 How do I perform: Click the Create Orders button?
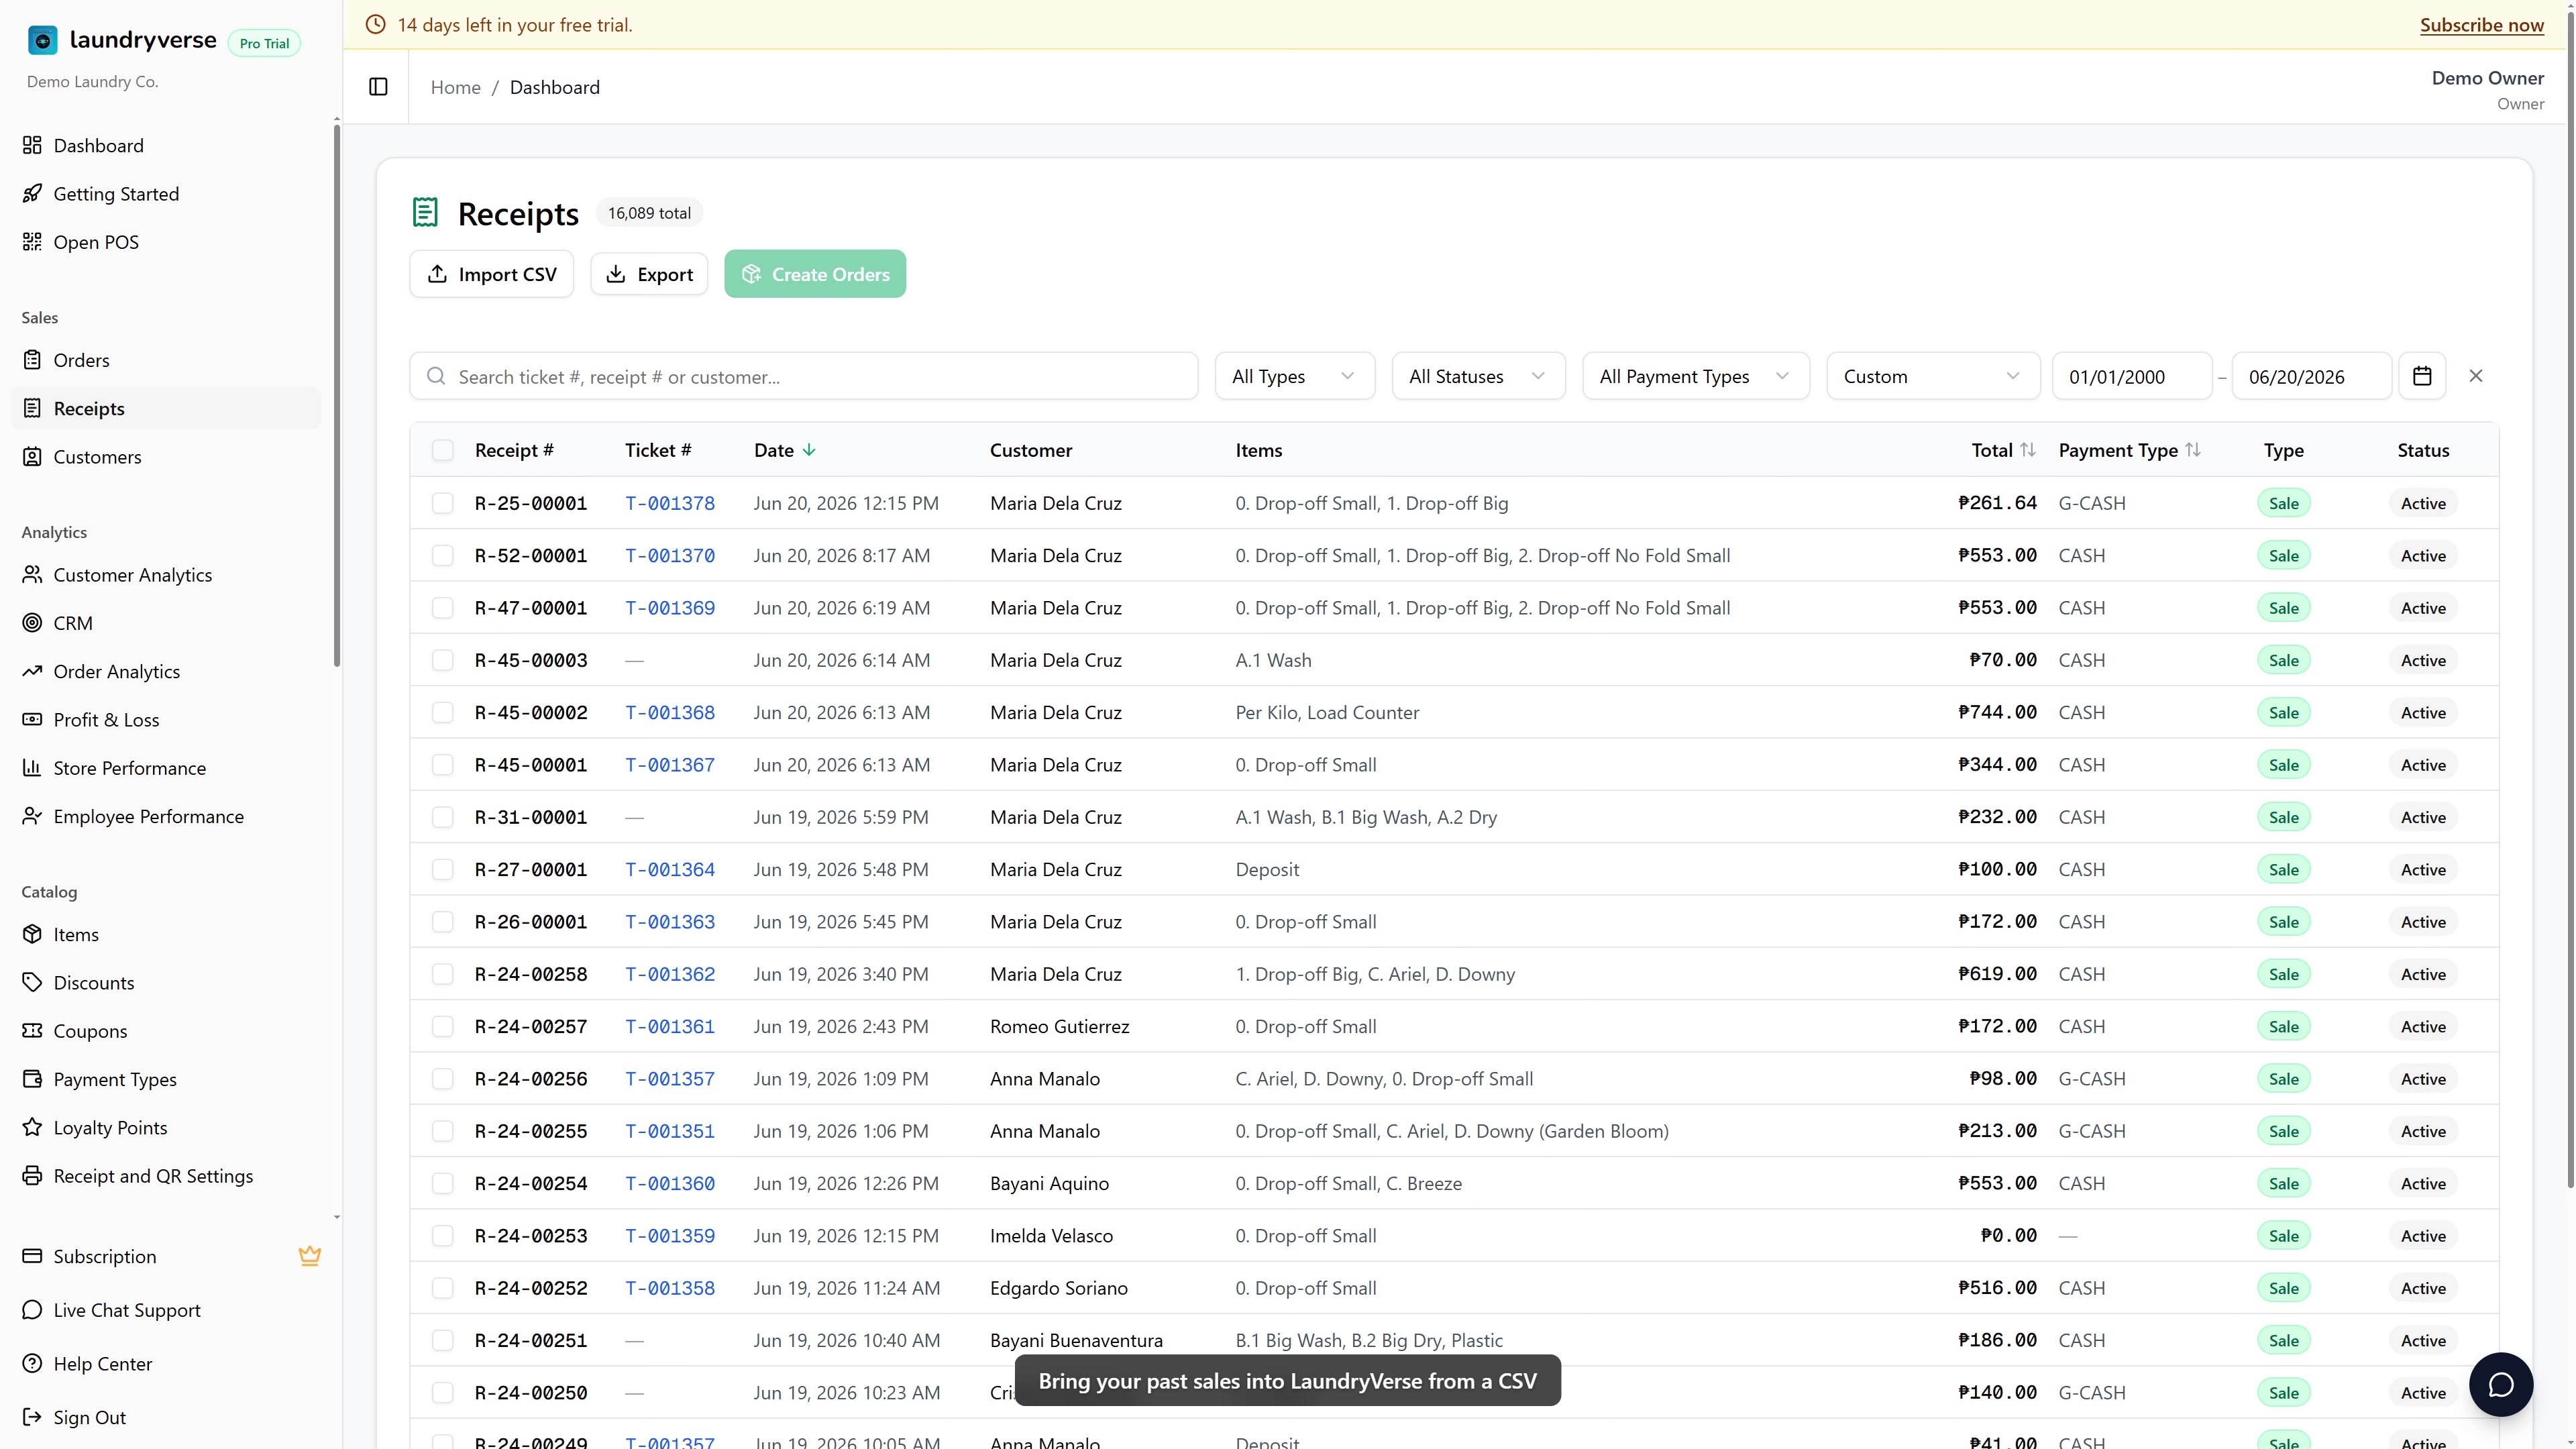pyautogui.click(x=815, y=274)
